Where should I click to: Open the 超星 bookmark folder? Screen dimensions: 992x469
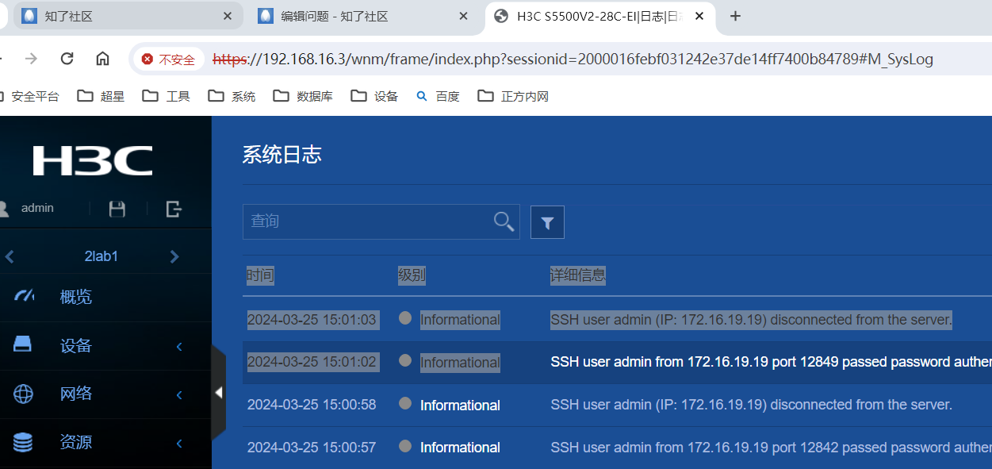(x=101, y=96)
